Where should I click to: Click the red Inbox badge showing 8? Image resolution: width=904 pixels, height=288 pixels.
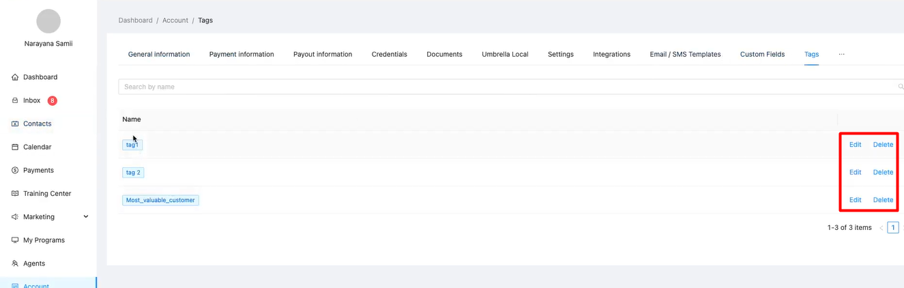click(53, 100)
